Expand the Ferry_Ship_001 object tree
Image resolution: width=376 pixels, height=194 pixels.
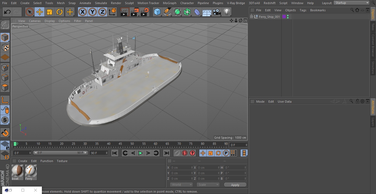pyautogui.click(x=251, y=17)
